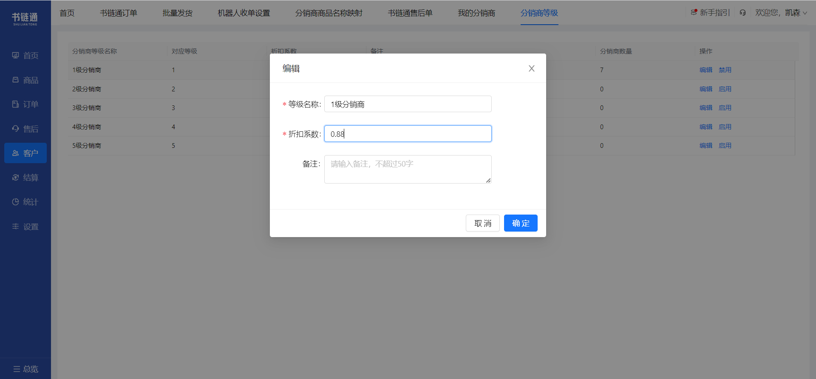Switch to the 书链通售后单 tab
Viewport: 816px width, 379px height.
tap(410, 13)
